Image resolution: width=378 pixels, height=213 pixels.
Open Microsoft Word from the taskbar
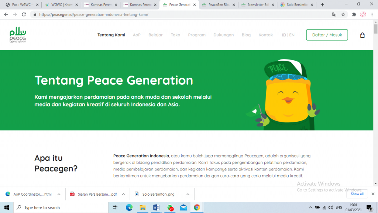[156, 207]
